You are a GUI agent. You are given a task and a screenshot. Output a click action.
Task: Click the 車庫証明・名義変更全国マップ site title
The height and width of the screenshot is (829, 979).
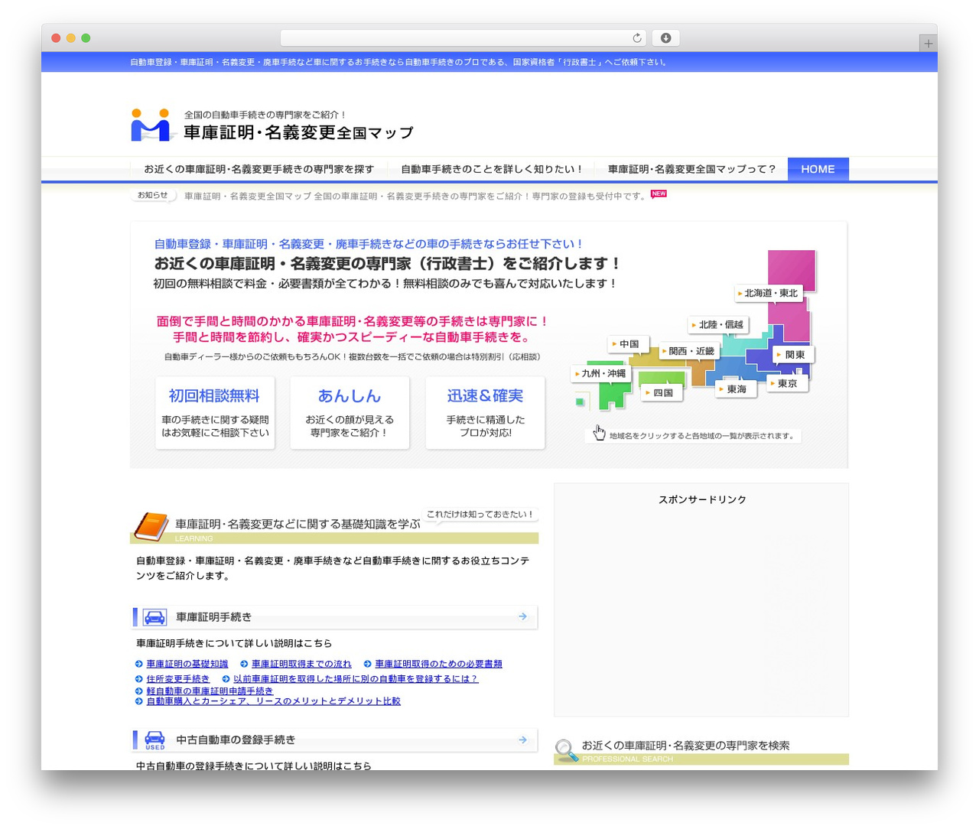298,133
